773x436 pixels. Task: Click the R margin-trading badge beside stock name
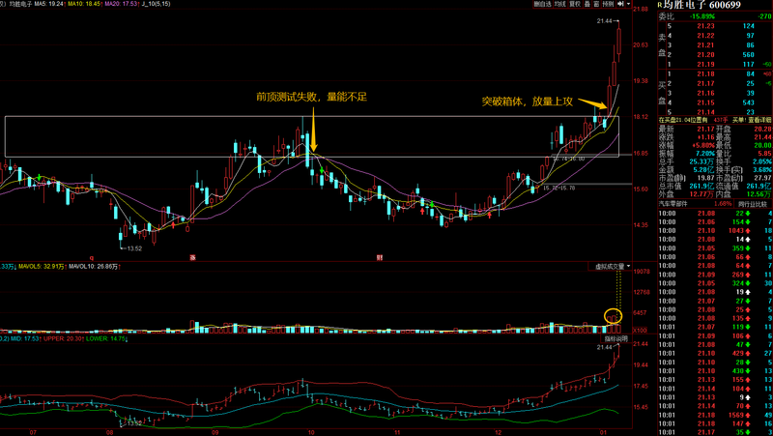(661, 7)
